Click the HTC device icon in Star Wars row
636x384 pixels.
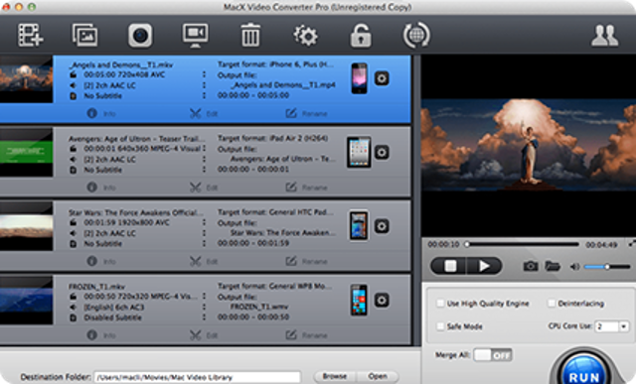point(359,225)
